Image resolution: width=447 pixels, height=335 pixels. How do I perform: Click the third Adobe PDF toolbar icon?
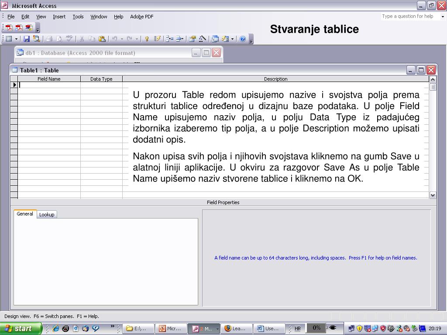pos(29,27)
